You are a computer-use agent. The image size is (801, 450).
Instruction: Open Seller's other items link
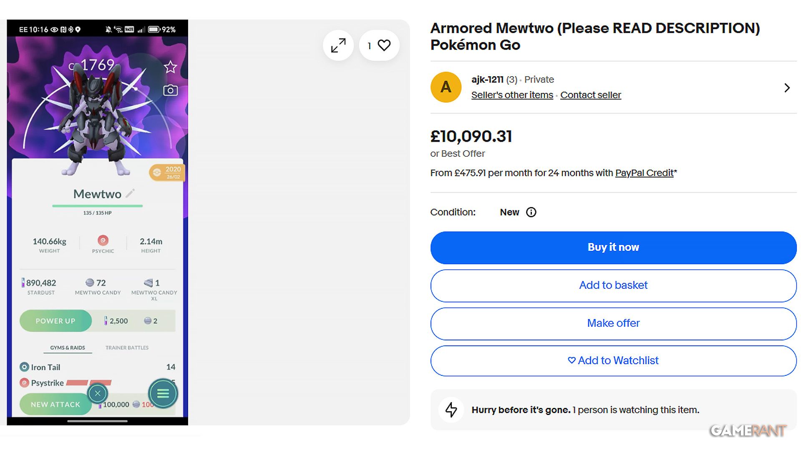point(512,95)
